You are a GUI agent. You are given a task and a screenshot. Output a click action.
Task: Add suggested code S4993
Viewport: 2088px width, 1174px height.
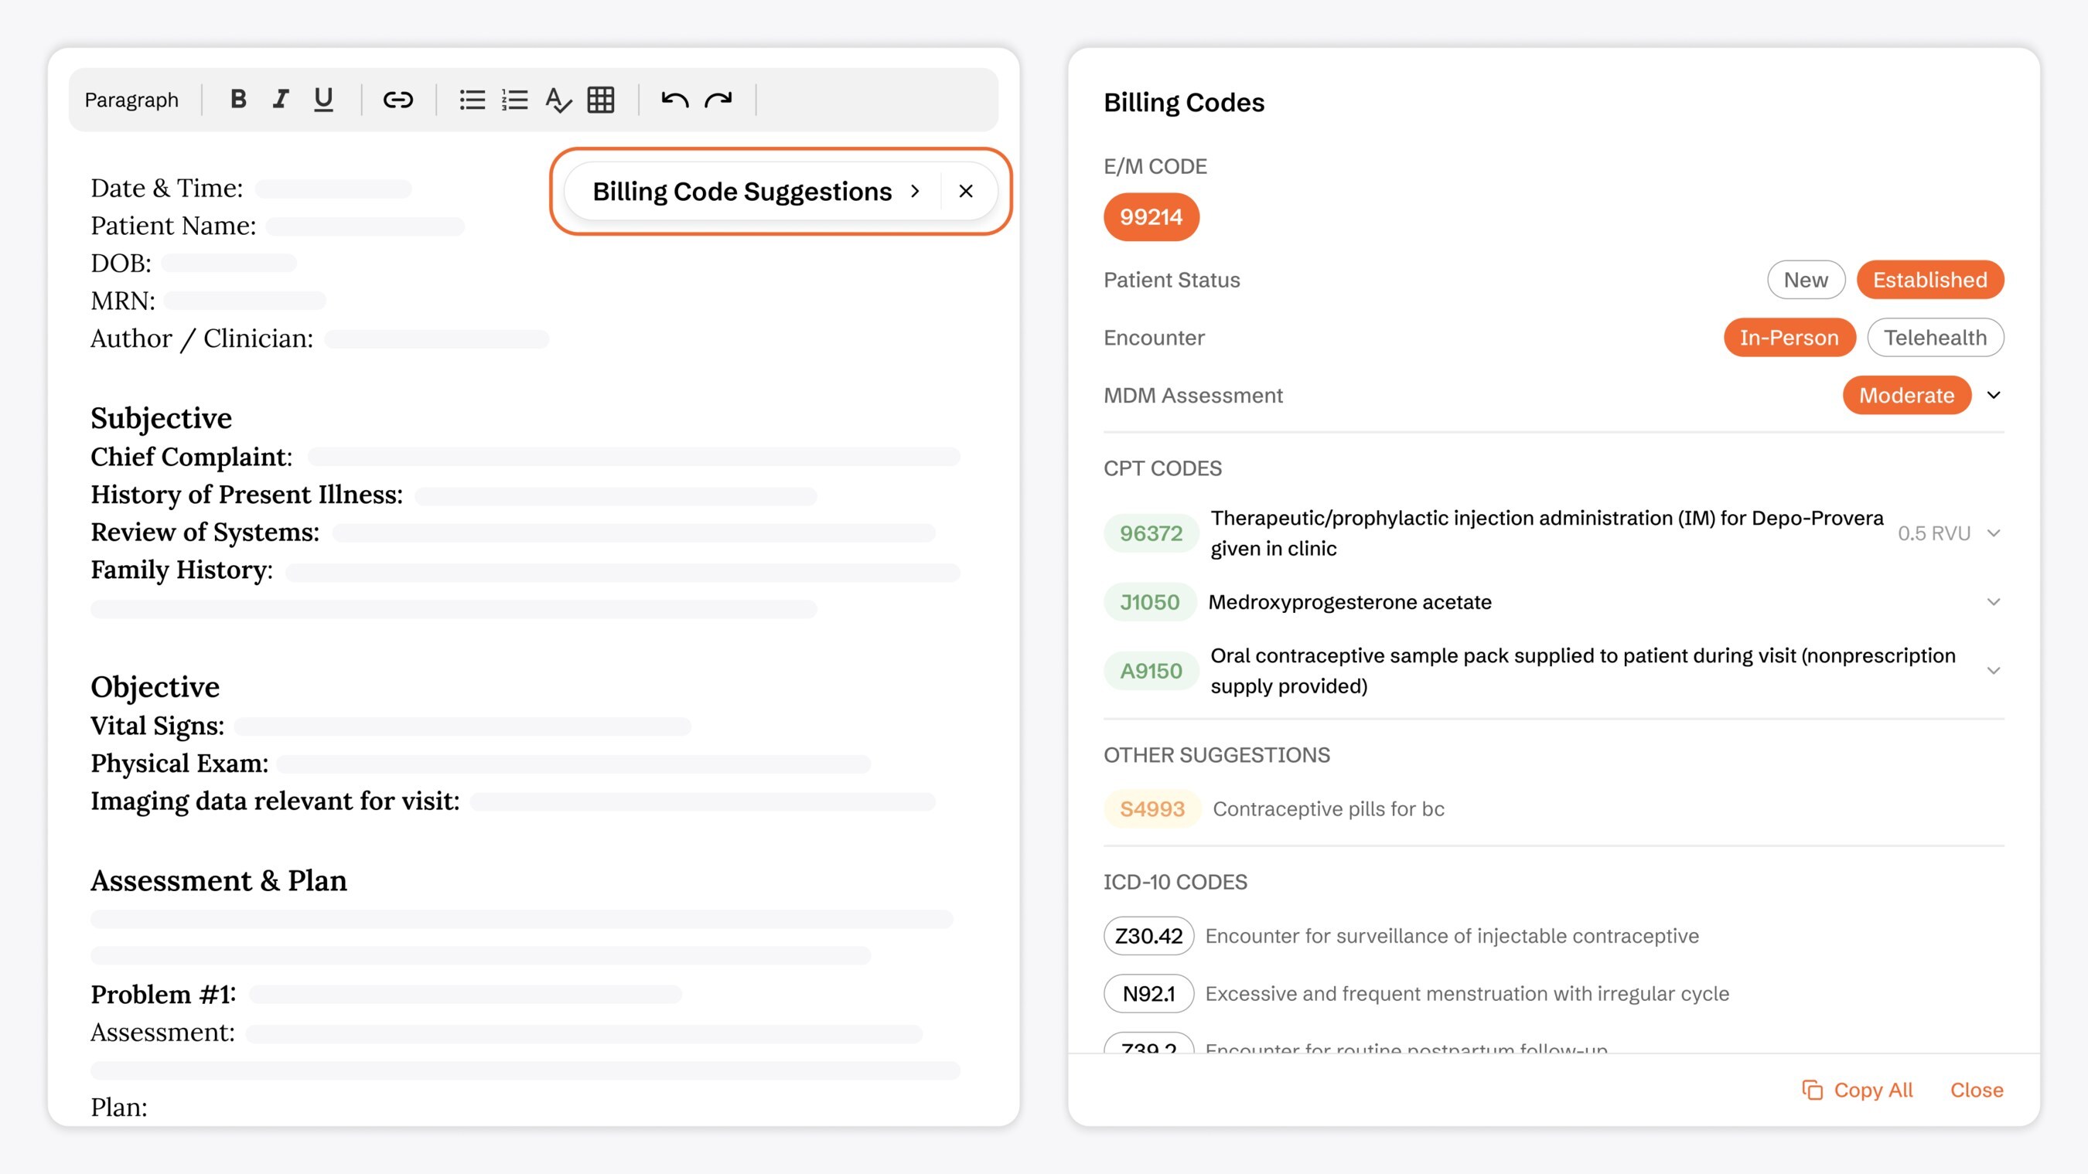pos(1151,808)
